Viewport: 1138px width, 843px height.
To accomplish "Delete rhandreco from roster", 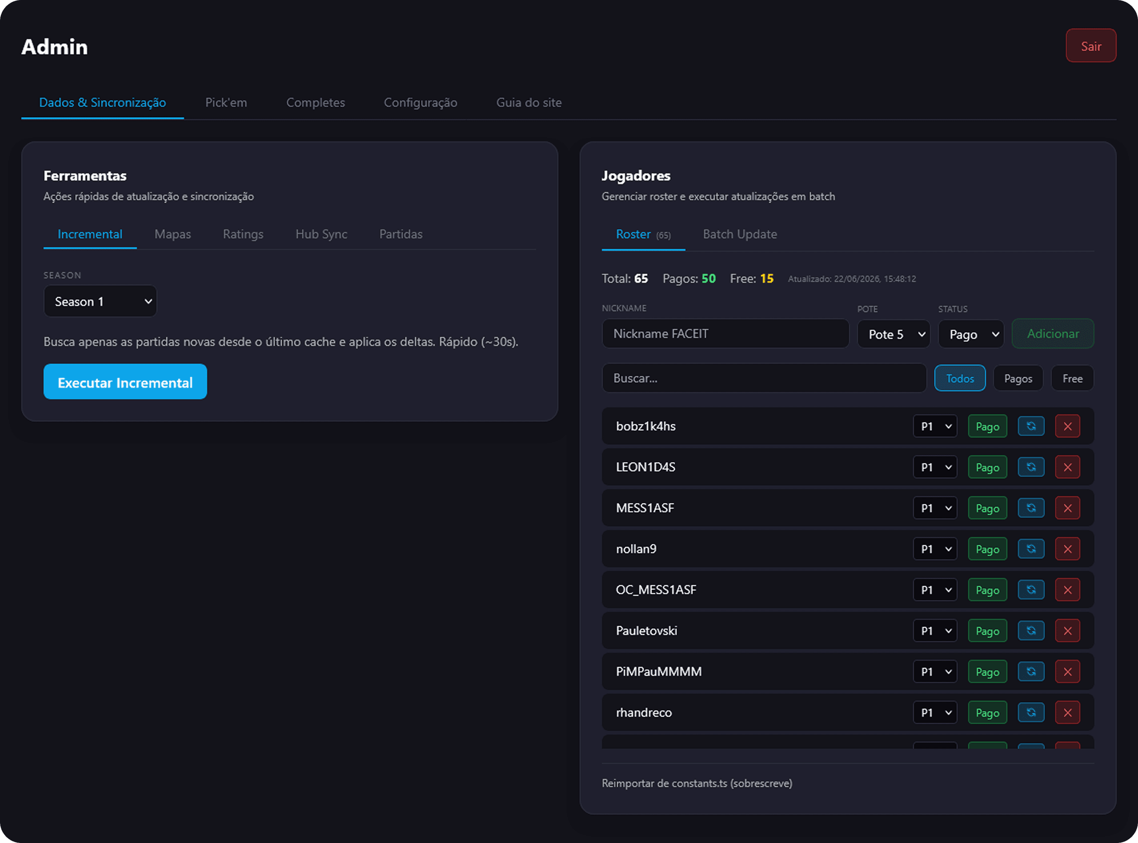I will pyautogui.click(x=1067, y=712).
